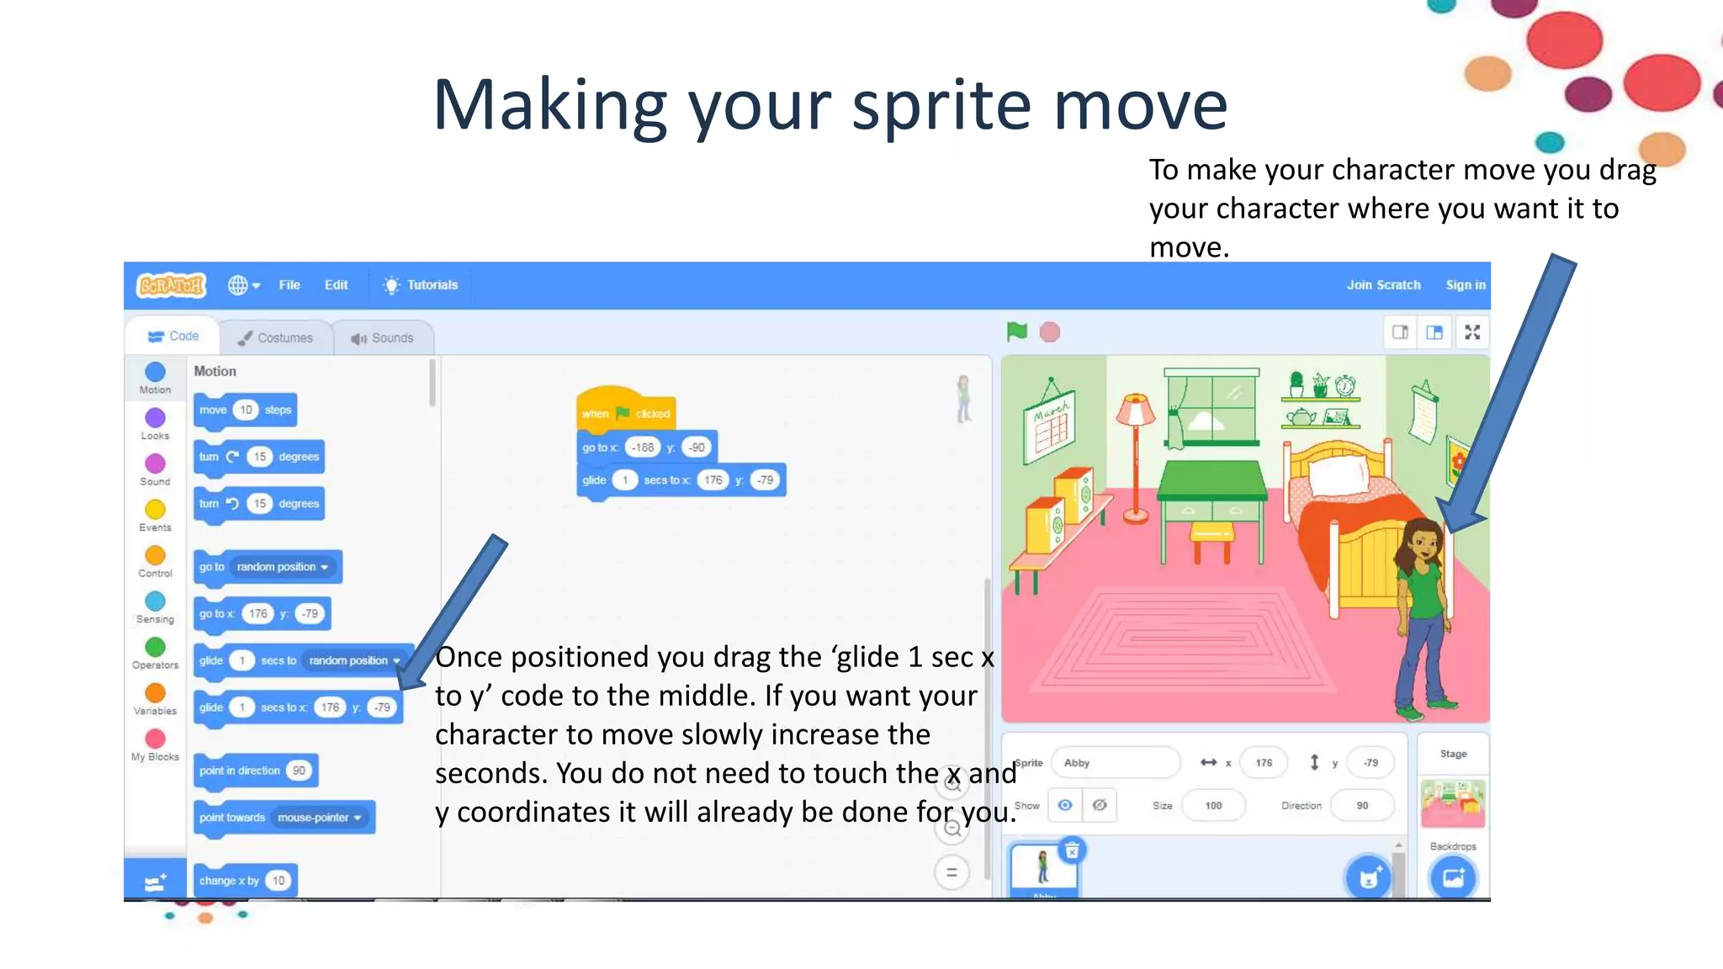Select the Looks block category
Screen dimensions: 1723x969
pos(155,423)
